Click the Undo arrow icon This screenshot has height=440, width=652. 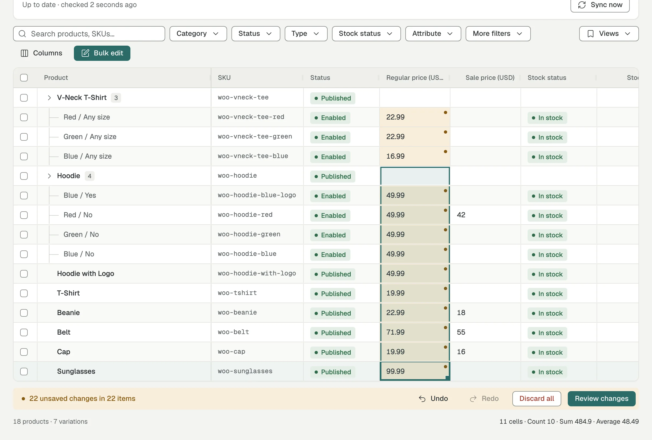point(422,398)
